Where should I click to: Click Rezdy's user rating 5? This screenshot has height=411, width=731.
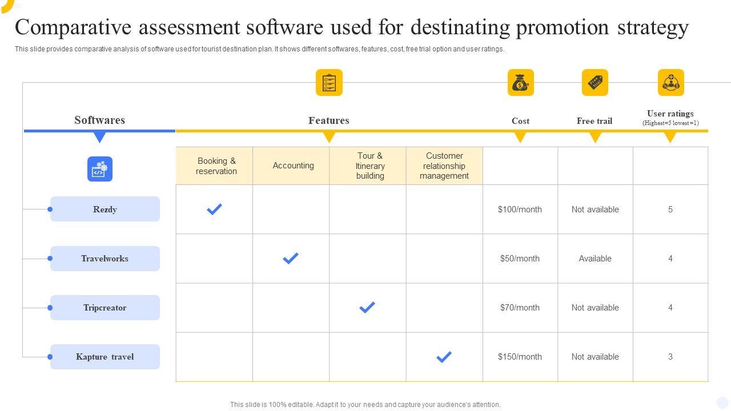pyautogui.click(x=670, y=209)
